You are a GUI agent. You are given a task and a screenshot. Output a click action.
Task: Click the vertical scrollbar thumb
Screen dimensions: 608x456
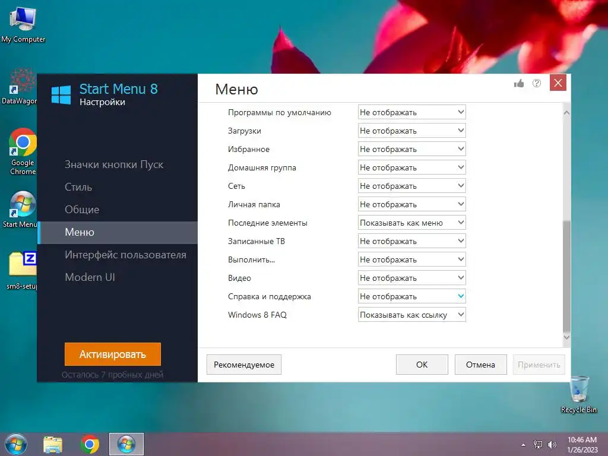(566, 276)
